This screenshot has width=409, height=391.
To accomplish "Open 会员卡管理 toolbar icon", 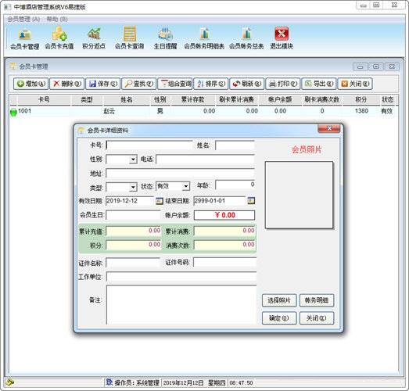I will point(25,38).
